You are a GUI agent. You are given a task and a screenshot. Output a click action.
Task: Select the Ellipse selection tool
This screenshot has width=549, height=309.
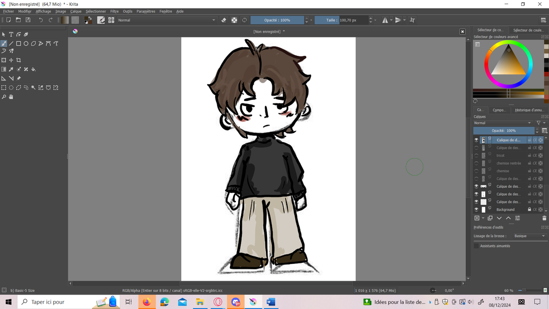point(11,87)
